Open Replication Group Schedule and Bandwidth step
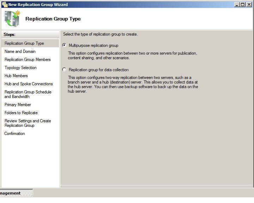 point(28,94)
